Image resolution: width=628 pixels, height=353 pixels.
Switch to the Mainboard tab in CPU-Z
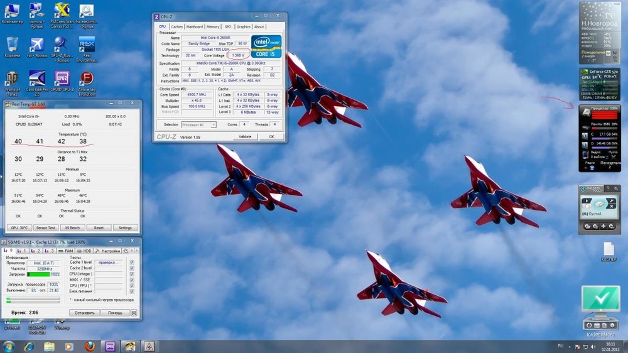point(195,27)
